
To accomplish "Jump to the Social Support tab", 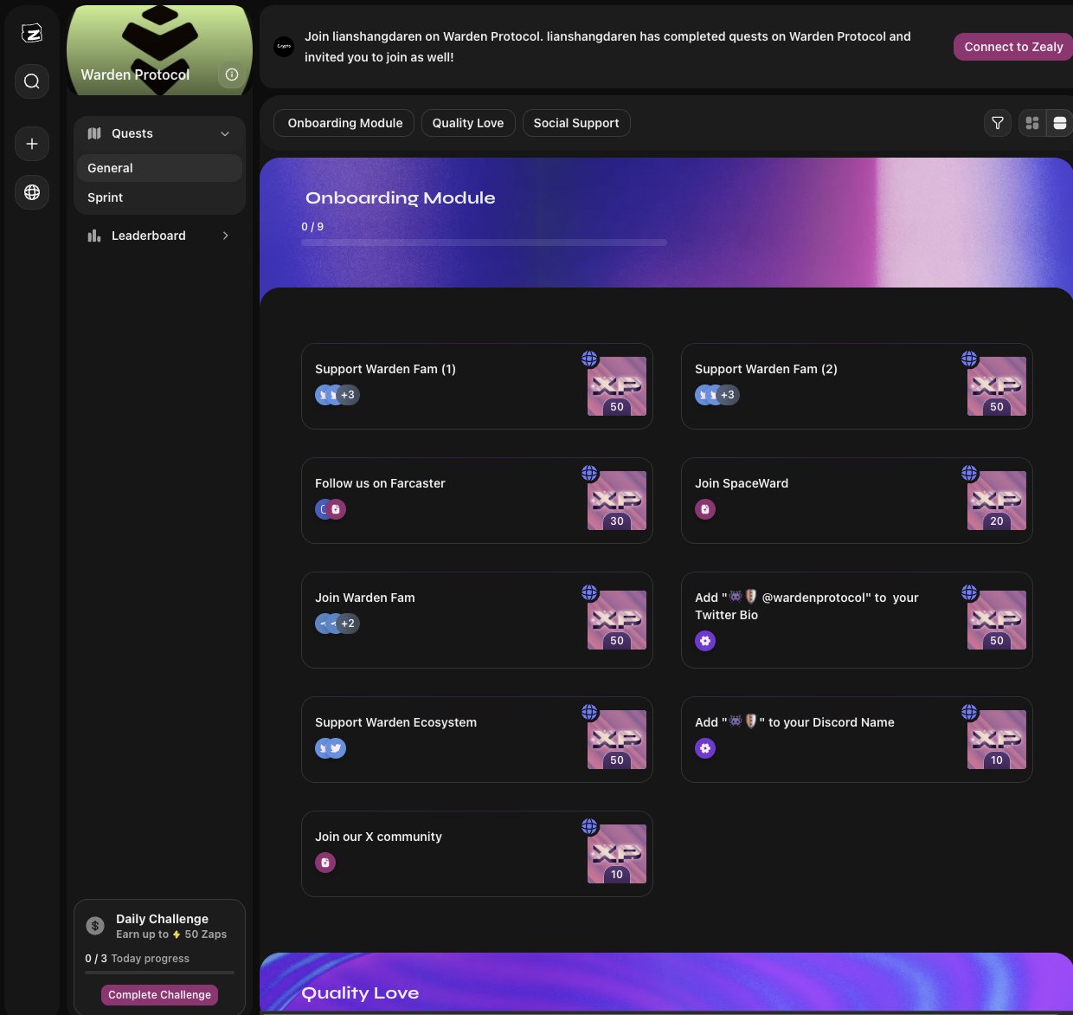I will [x=575, y=123].
